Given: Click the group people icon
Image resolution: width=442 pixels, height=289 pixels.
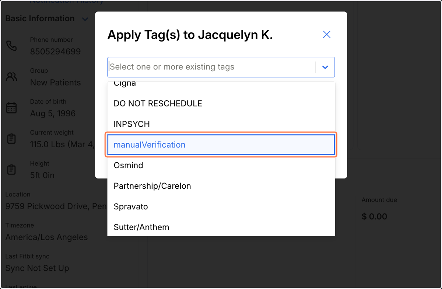Looking at the screenshot, I should (11, 77).
